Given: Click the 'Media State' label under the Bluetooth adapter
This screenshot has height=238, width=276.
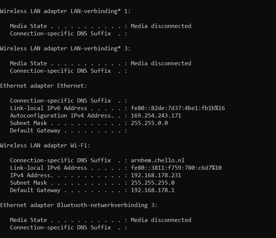Looking at the screenshot, I should (x=28, y=220).
